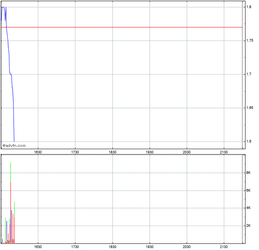Click the 1.65 price axis label
Image resolution: width=259 pixels, height=250 pixels.
250,108
